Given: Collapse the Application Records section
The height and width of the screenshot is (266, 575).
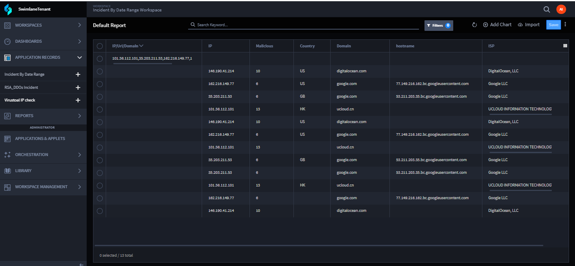Looking at the screenshot, I should click(79, 58).
